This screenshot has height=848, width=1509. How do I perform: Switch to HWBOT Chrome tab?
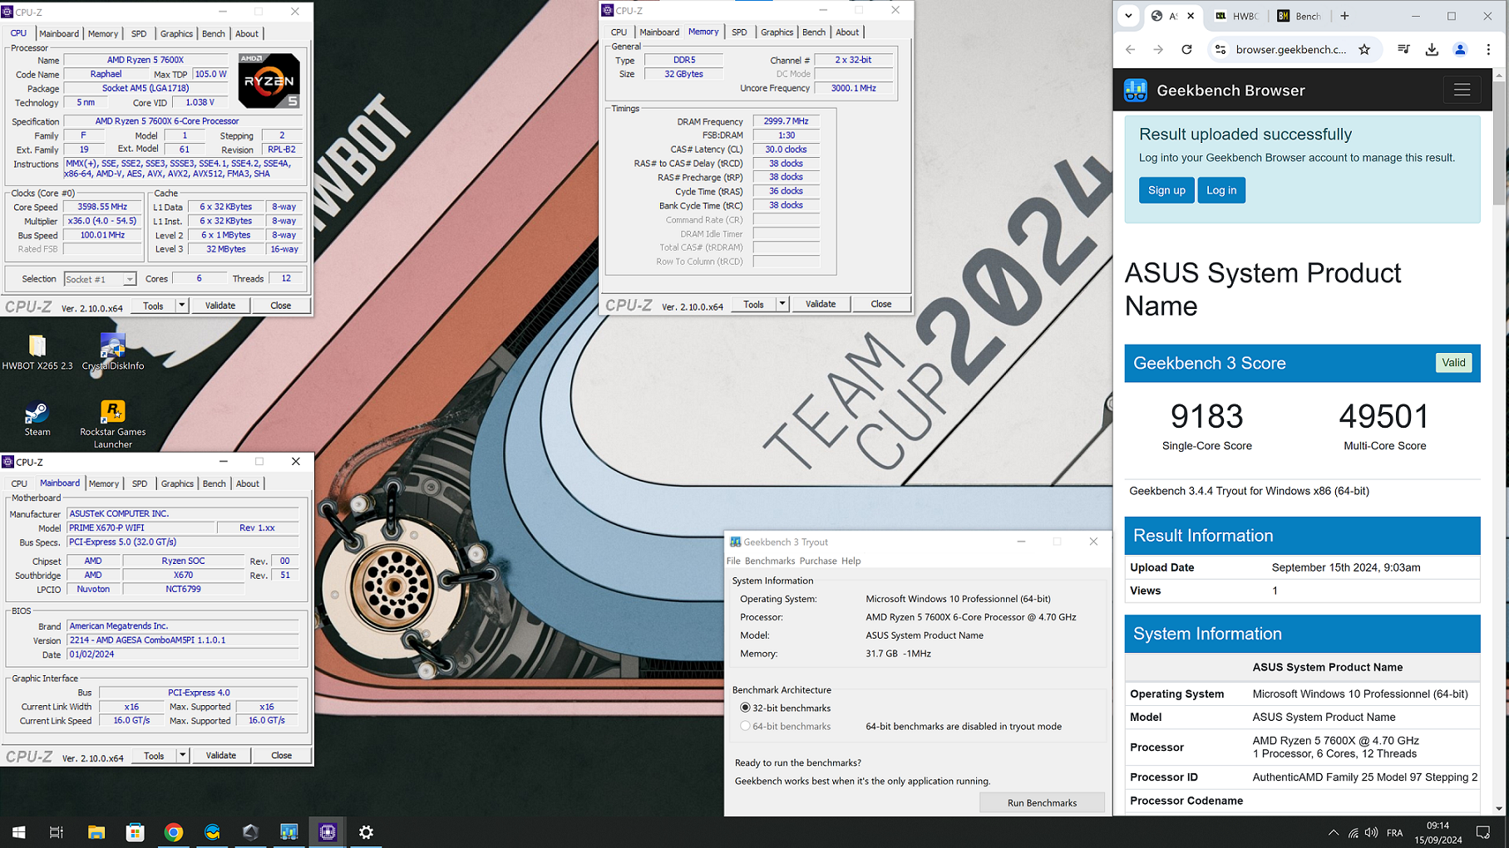[1236, 16]
